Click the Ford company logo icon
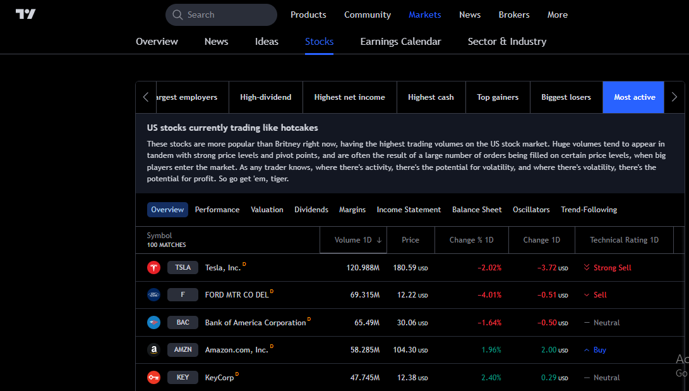The width and height of the screenshot is (689, 391). click(153, 295)
